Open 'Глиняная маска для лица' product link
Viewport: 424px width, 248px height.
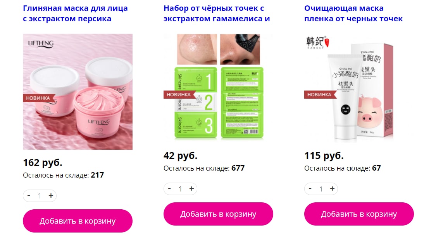75,14
